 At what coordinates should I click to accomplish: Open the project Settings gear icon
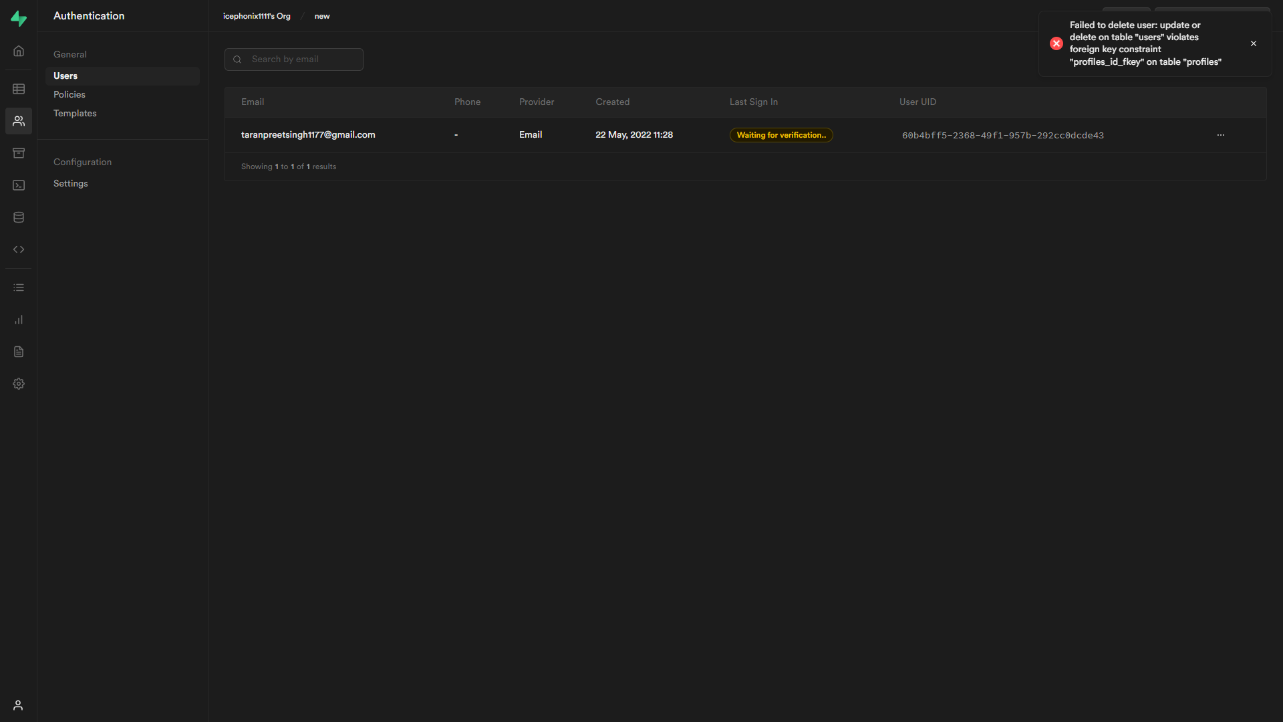[19, 384]
